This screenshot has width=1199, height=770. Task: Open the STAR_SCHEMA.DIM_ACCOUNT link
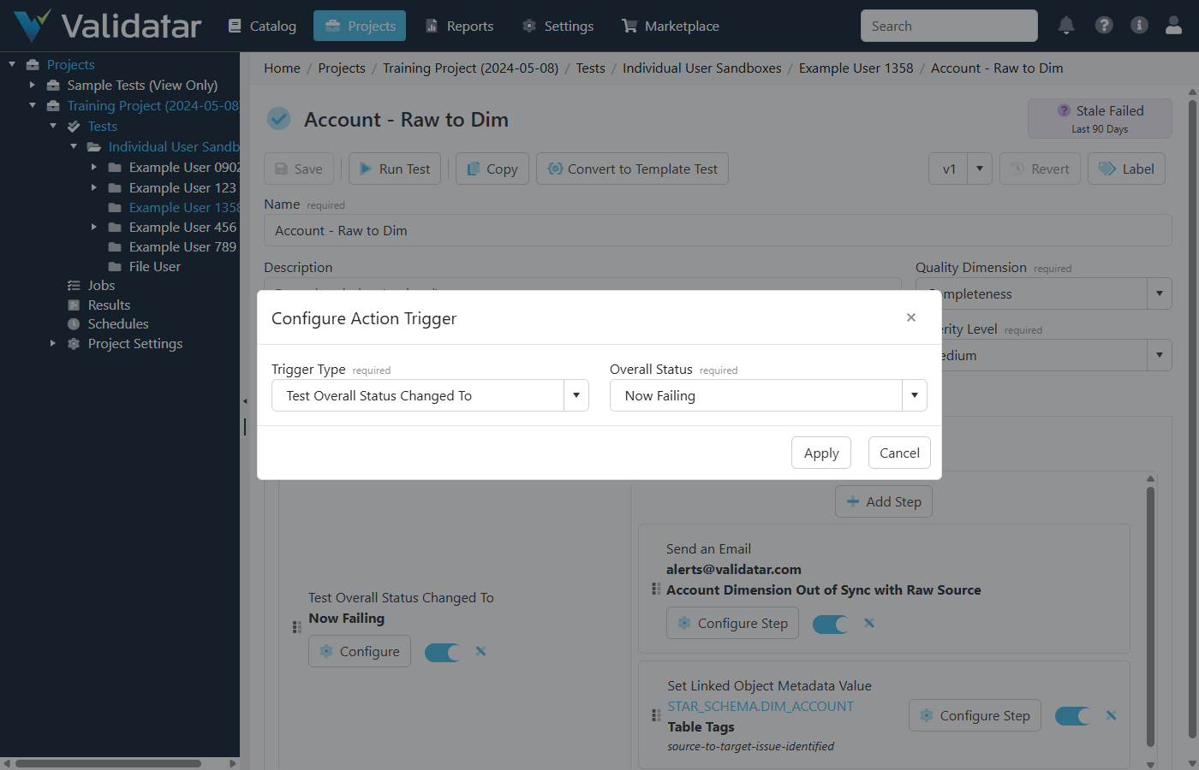point(761,706)
